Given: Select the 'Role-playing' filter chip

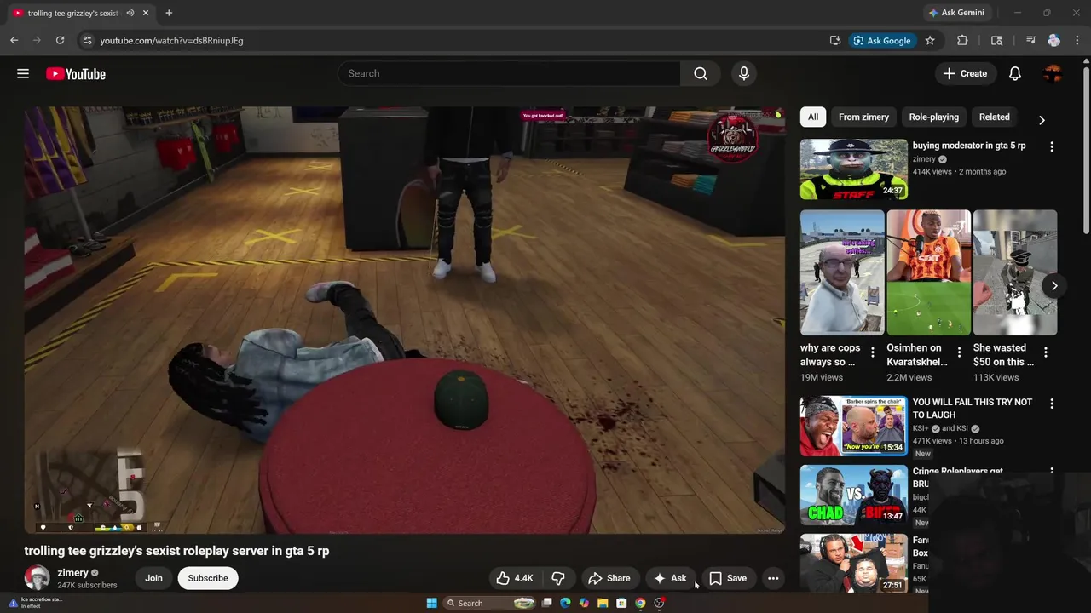Looking at the screenshot, I should coord(933,117).
